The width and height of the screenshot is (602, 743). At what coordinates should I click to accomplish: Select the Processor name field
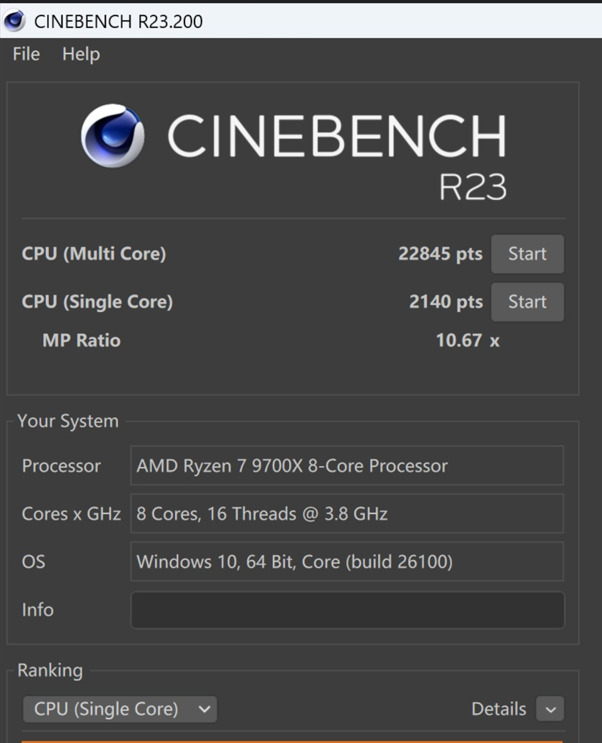pos(347,465)
